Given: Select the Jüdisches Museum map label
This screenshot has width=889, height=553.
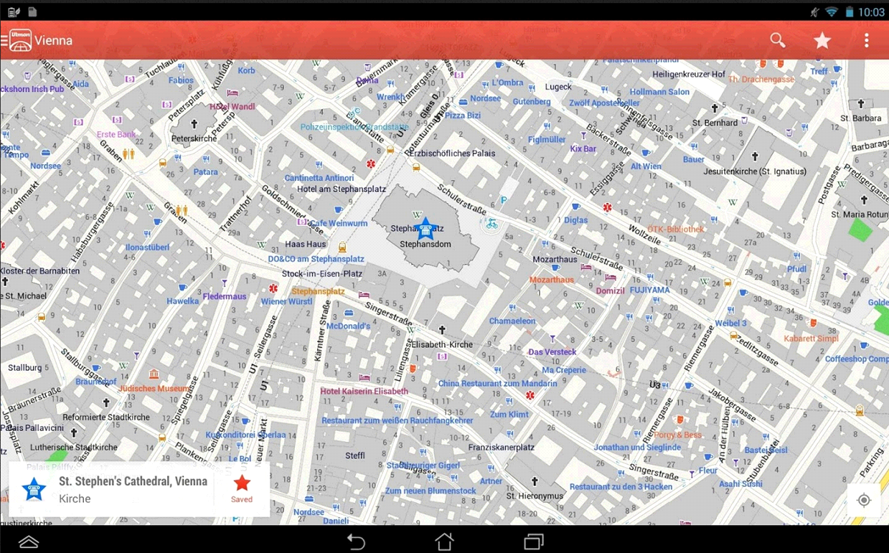Looking at the screenshot, I should [154, 388].
